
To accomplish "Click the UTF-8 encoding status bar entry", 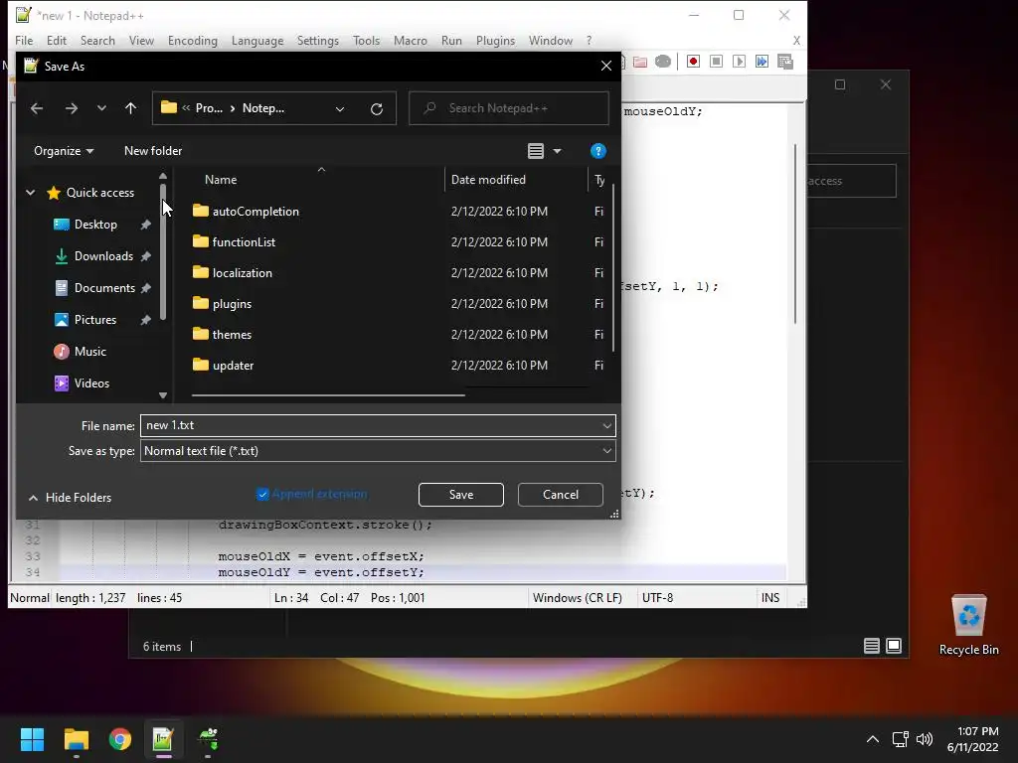I will point(657,598).
